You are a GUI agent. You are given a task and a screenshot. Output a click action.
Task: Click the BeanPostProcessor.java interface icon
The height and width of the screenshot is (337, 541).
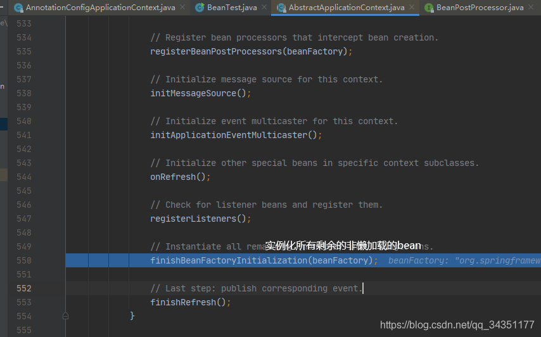tap(429, 8)
